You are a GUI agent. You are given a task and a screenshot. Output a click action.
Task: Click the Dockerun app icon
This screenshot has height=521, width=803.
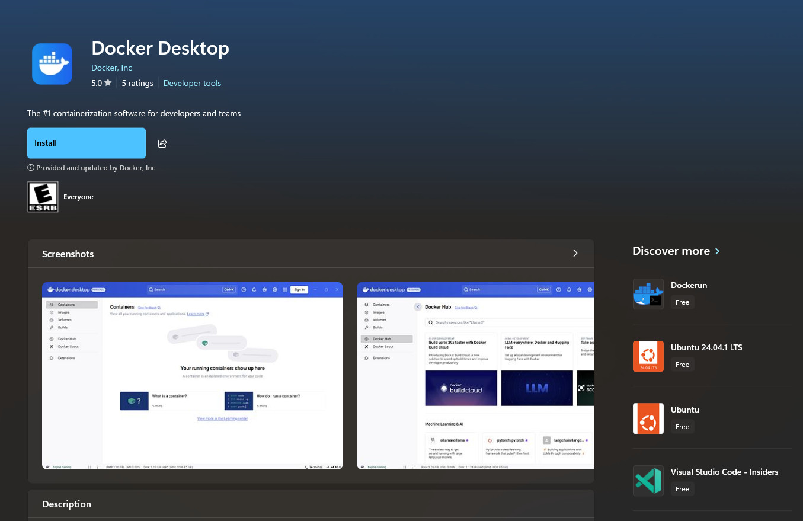point(648,294)
